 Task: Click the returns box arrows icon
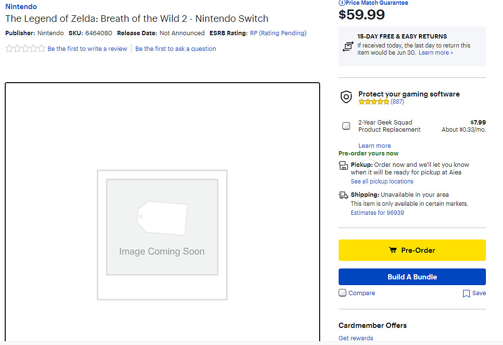[x=348, y=47]
